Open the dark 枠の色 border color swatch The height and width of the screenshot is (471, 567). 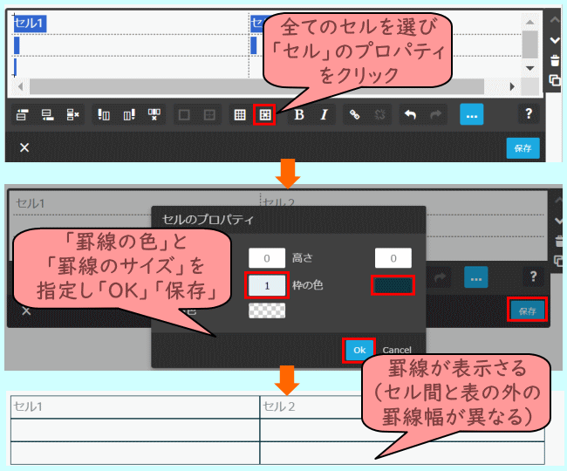(393, 285)
